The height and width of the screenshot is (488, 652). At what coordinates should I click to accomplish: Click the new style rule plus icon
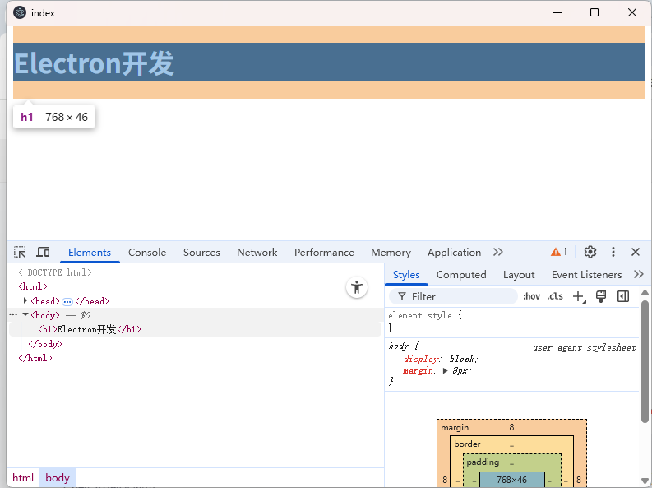coord(579,296)
